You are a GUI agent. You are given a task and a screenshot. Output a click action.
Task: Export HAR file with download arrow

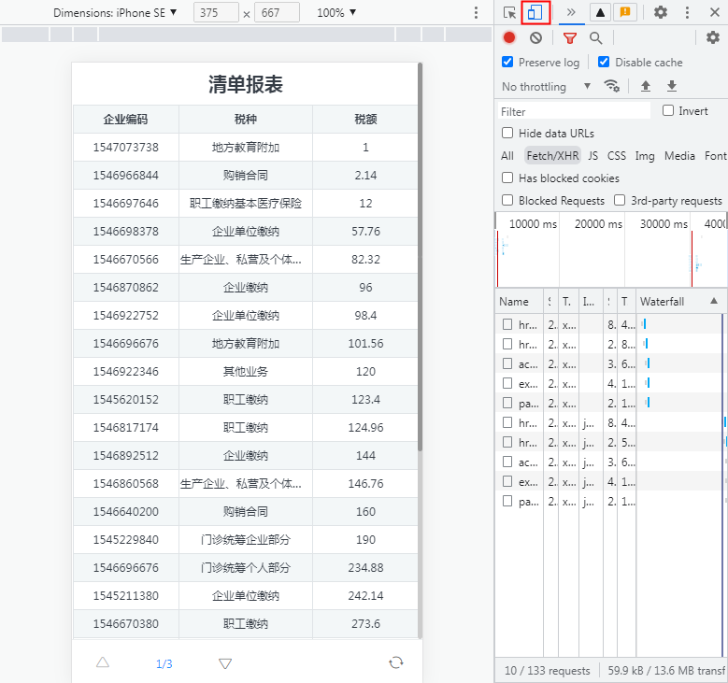tap(672, 86)
